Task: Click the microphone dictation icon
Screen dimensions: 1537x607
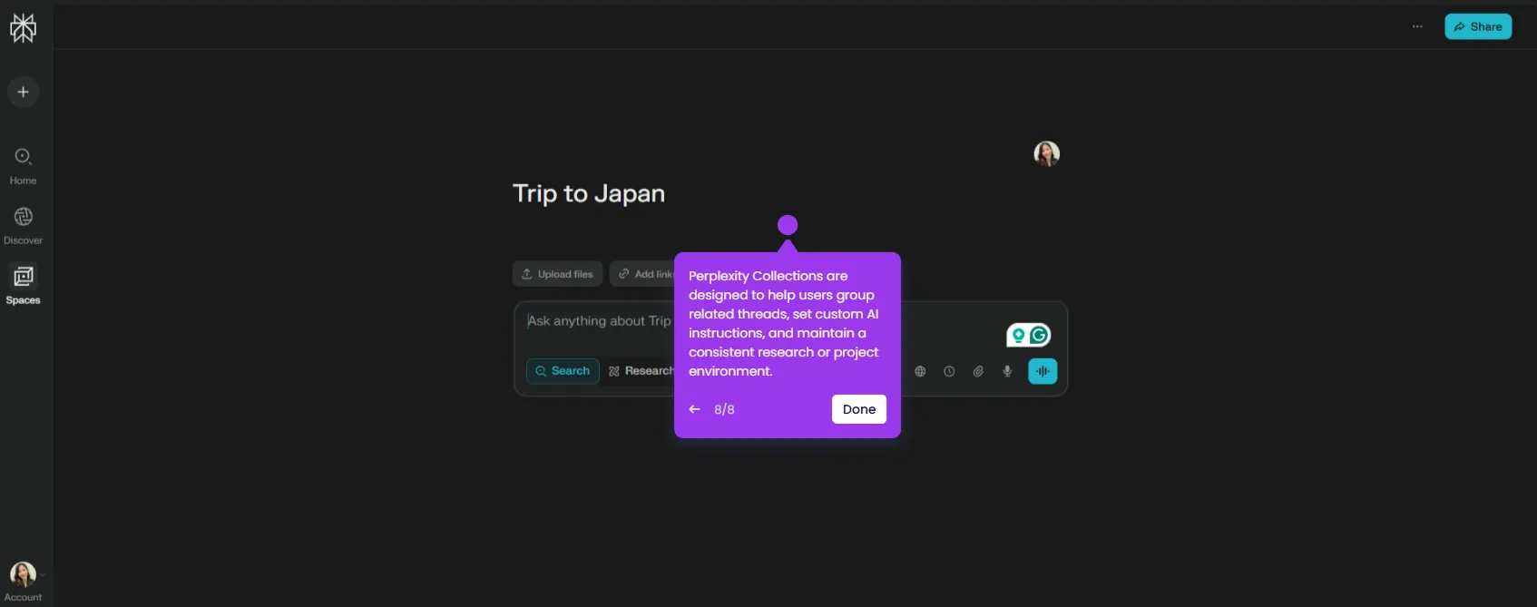Action: pyautogui.click(x=1007, y=371)
